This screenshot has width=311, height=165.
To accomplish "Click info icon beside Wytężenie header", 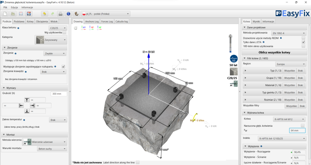I will [261, 146].
